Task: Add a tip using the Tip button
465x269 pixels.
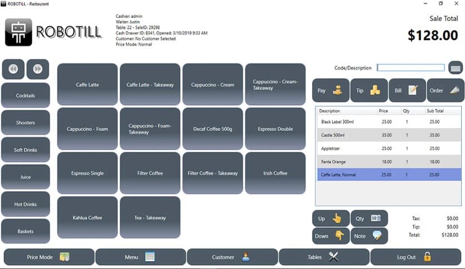Action: [369, 90]
